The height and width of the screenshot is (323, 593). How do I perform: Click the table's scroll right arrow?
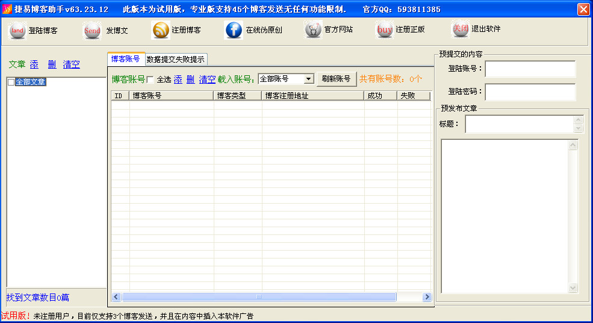[x=427, y=297]
